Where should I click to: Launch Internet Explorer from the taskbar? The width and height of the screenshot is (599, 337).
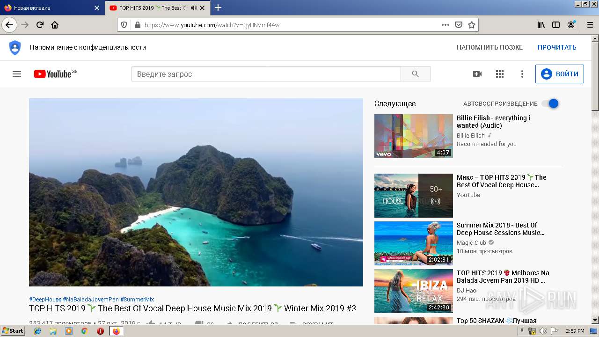pos(37,331)
